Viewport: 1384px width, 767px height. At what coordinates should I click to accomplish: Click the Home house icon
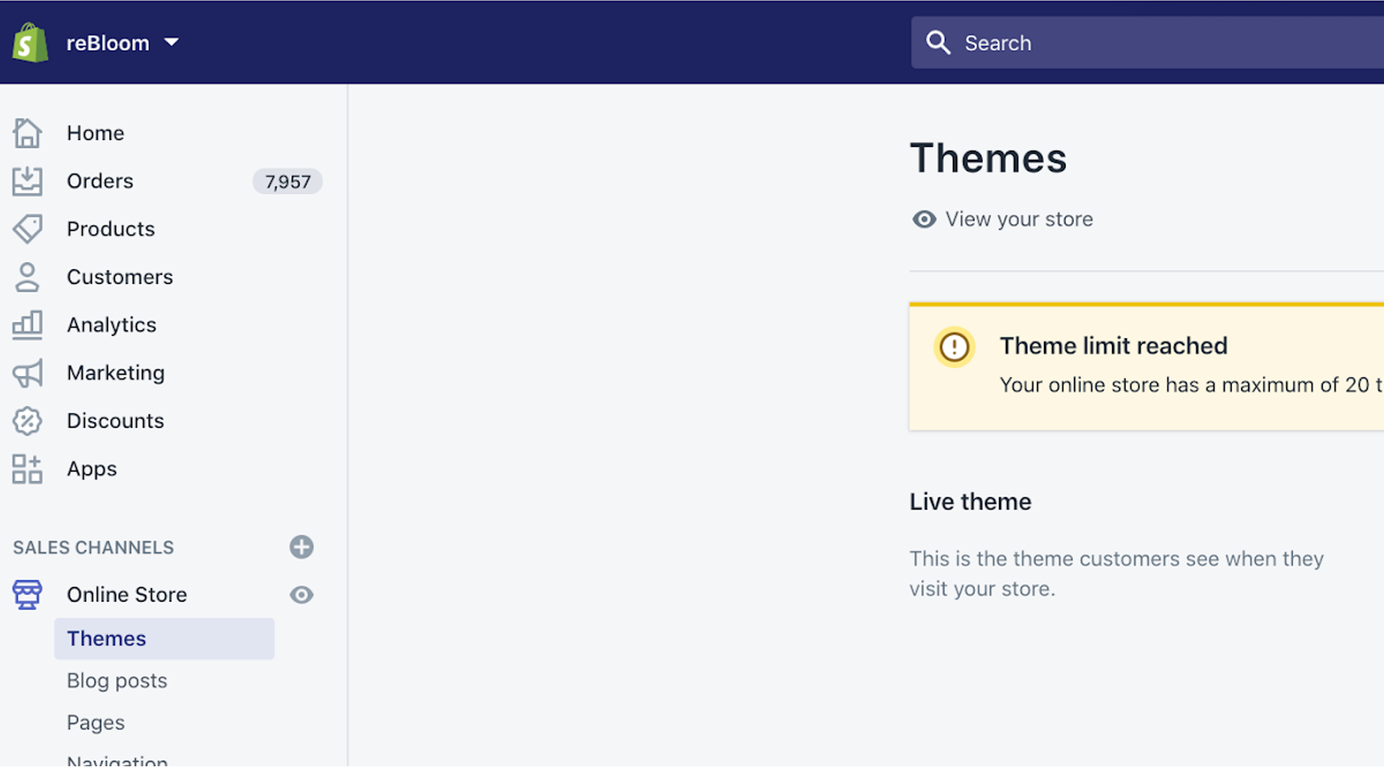[x=27, y=133]
